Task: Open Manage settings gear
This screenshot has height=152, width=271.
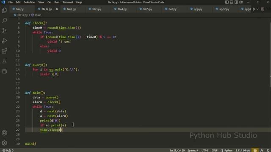Action: pyautogui.click(x=4, y=143)
